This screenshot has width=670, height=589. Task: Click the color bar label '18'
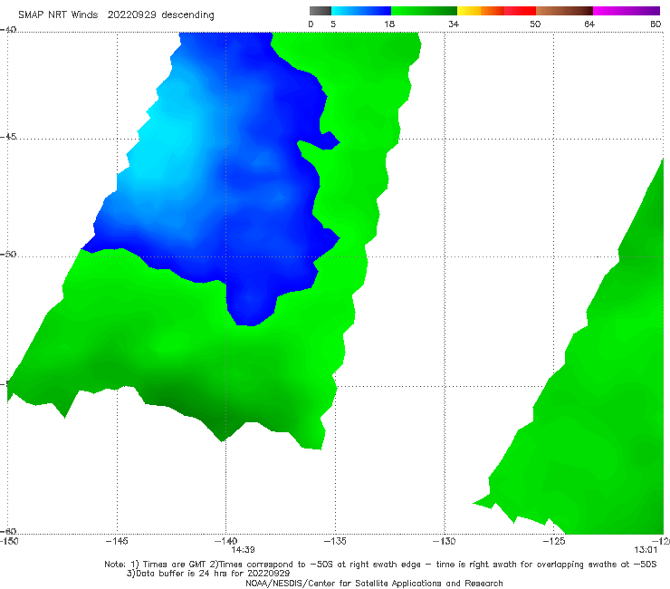[x=389, y=24]
